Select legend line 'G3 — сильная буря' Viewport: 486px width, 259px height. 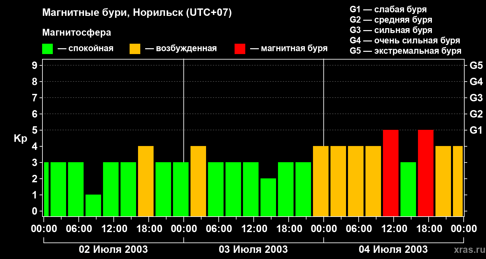[391, 30]
